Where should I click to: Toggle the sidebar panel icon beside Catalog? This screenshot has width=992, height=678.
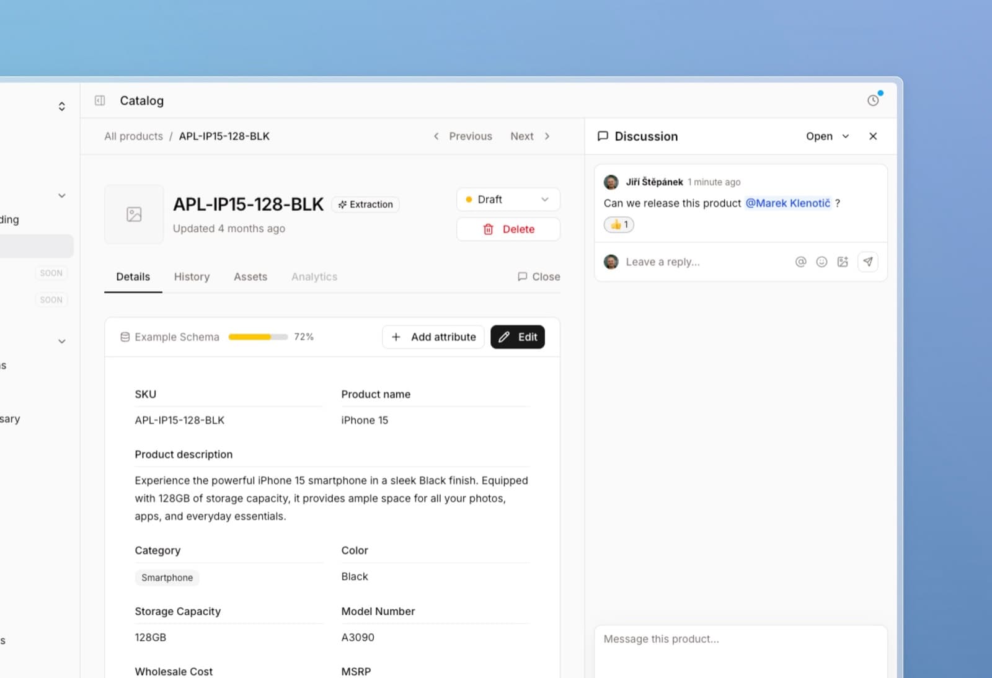pos(100,100)
